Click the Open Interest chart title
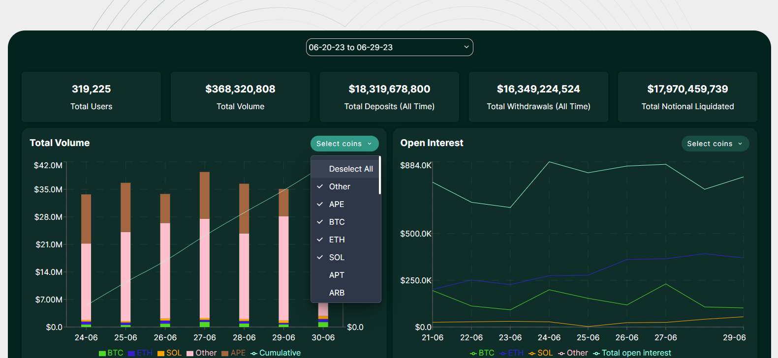This screenshot has height=358, width=778. [432, 143]
